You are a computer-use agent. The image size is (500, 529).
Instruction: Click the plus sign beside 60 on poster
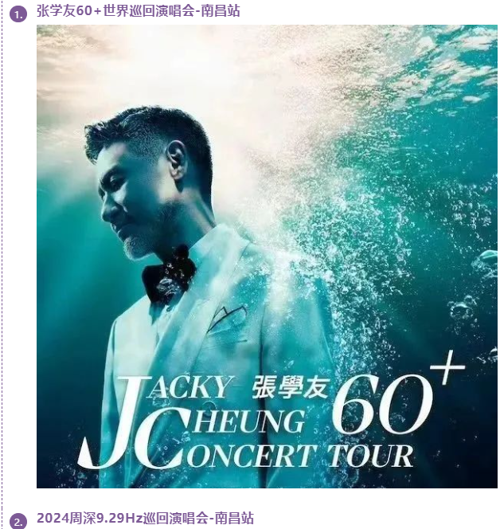(x=447, y=367)
